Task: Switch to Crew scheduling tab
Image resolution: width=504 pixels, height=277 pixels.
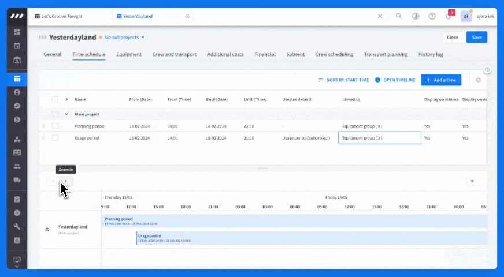Action: 334,54
